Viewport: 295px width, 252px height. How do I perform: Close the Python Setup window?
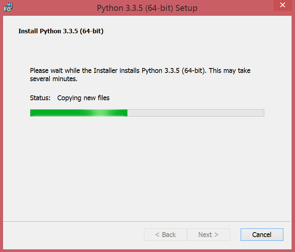coord(284,6)
